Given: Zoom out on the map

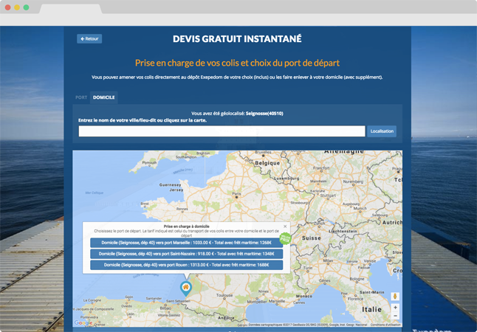Looking at the screenshot, I should 395,316.
